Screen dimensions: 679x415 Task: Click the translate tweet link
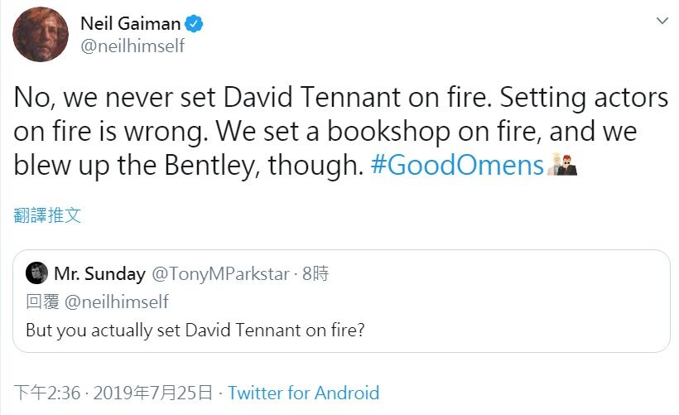tap(47, 215)
